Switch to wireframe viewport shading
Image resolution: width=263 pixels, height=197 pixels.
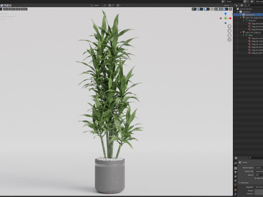pyautogui.click(x=216, y=9)
